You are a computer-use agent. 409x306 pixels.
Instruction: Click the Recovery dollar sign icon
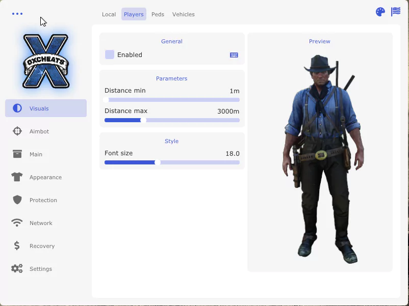click(17, 245)
